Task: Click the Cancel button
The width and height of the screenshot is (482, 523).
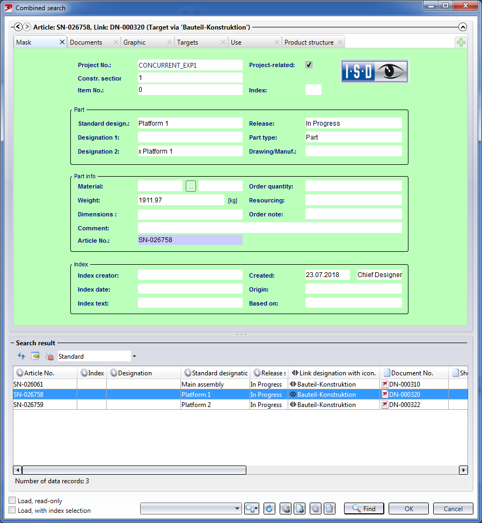Action: (453, 509)
